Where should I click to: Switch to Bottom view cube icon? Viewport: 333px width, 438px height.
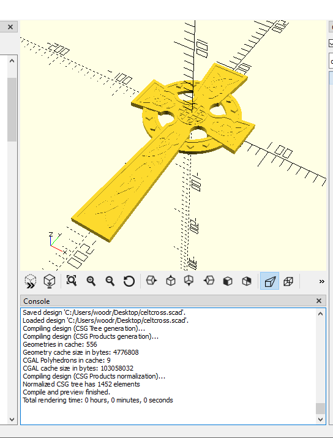tap(189, 281)
